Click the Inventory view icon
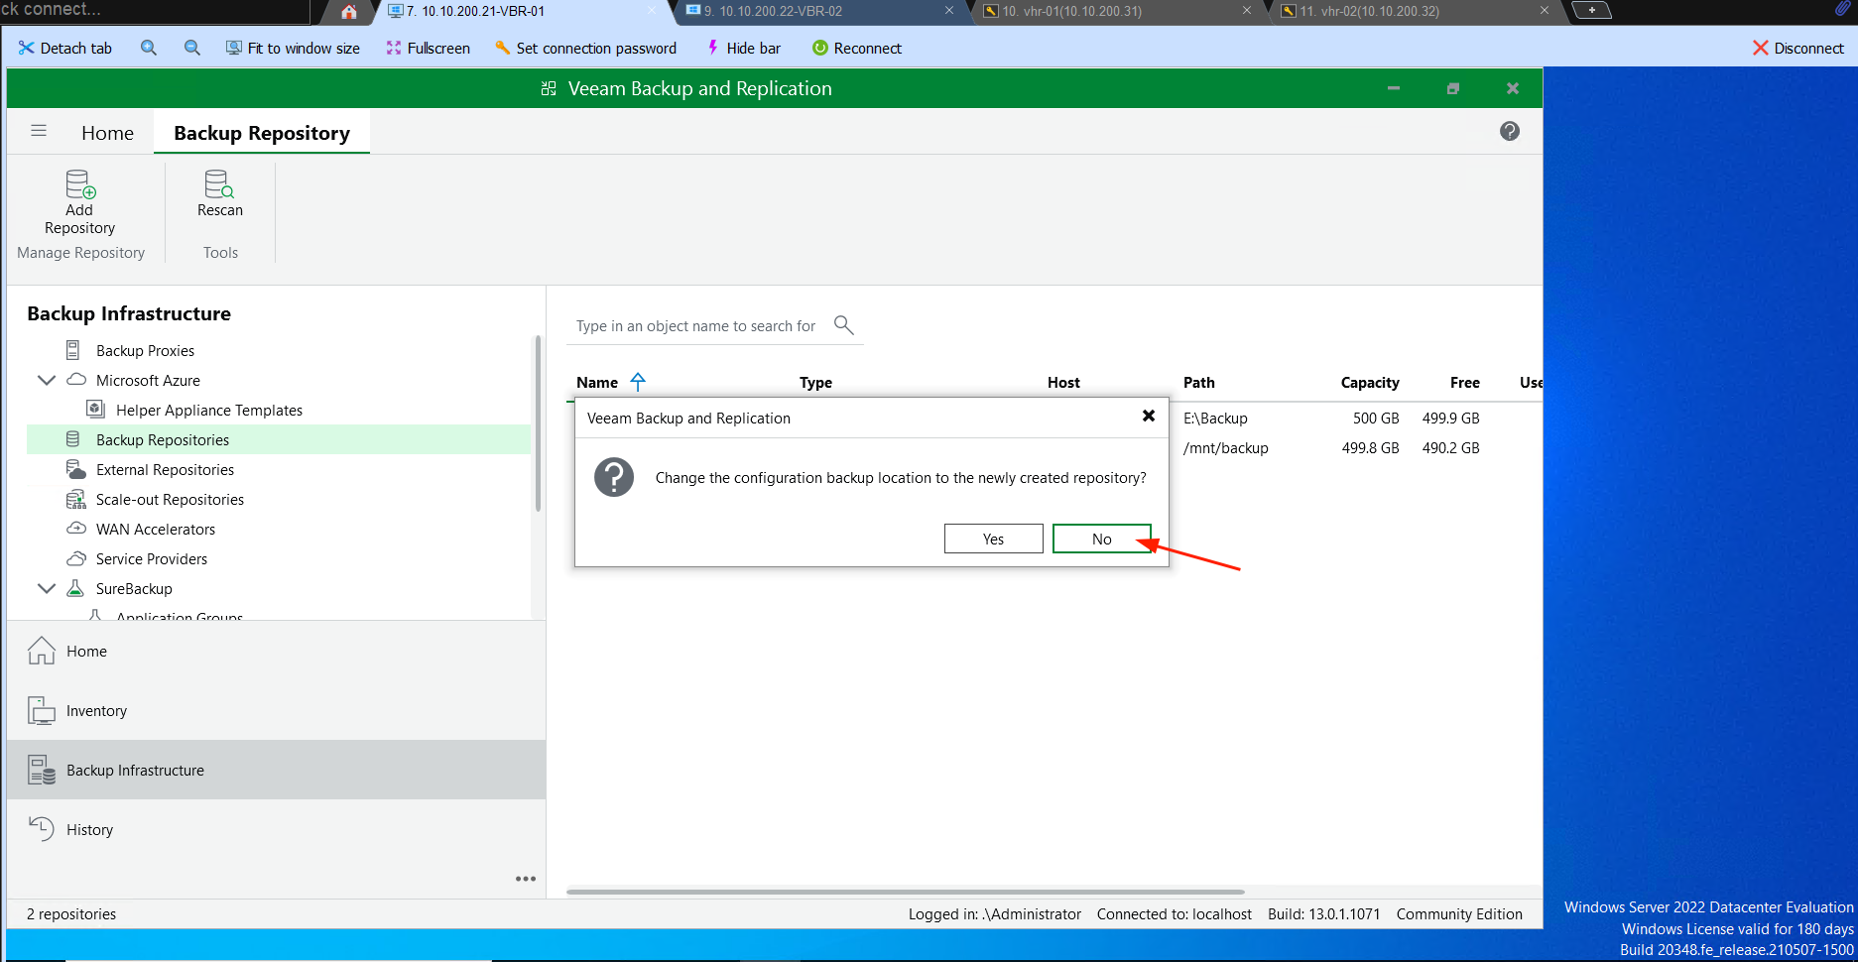Image resolution: width=1858 pixels, height=962 pixels. coord(41,710)
